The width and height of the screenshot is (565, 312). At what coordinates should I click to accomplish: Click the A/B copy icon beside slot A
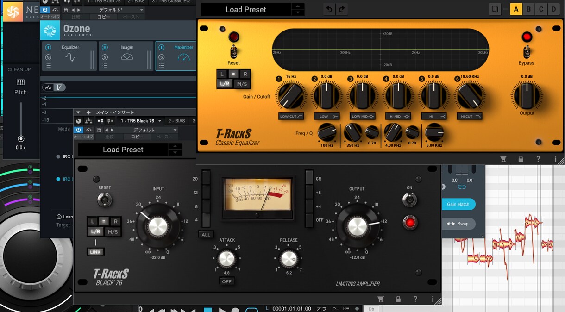495,9
